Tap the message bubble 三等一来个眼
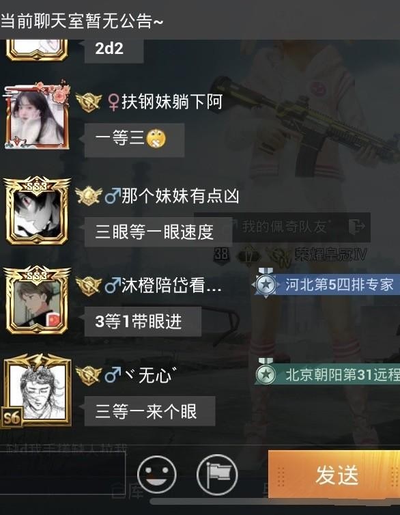The height and width of the screenshot is (515, 400). [x=149, y=411]
